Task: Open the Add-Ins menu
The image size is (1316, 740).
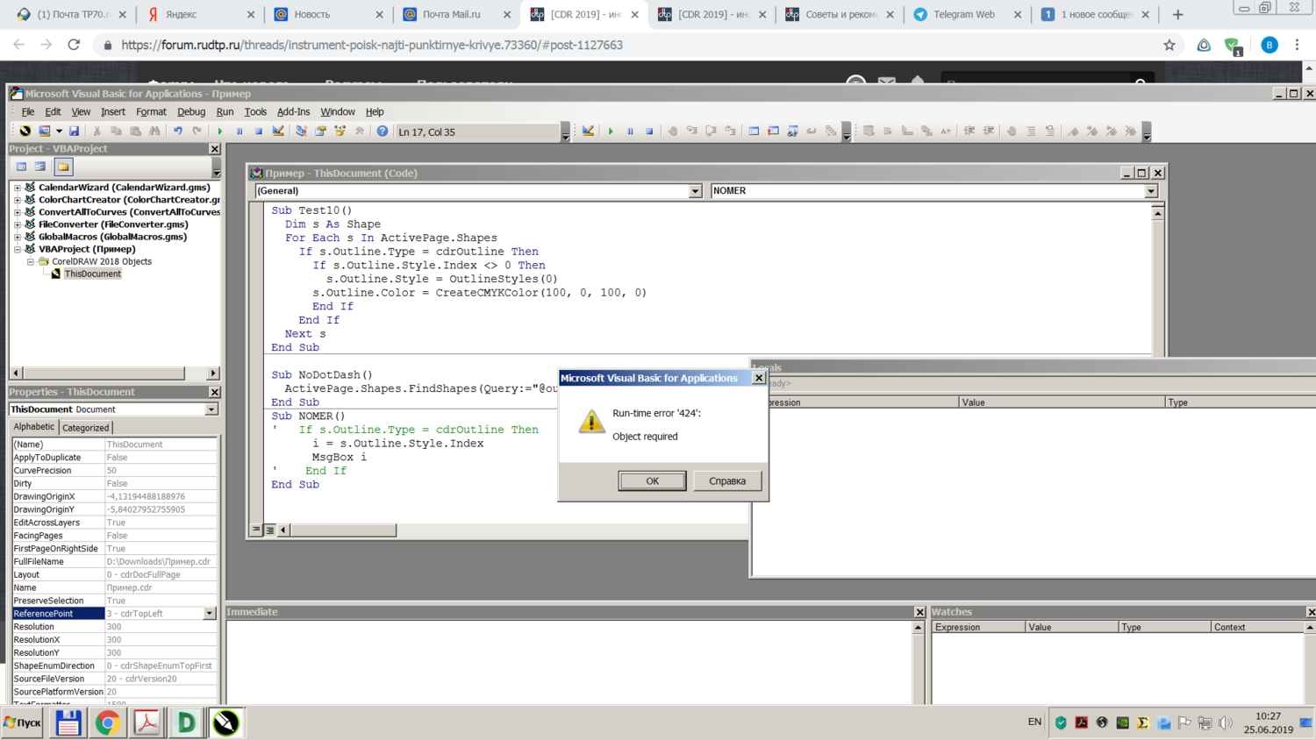Action: point(293,112)
